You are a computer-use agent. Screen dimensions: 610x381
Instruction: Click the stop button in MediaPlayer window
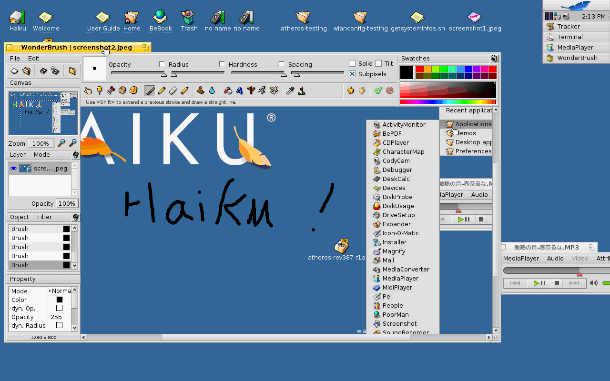tap(557, 283)
